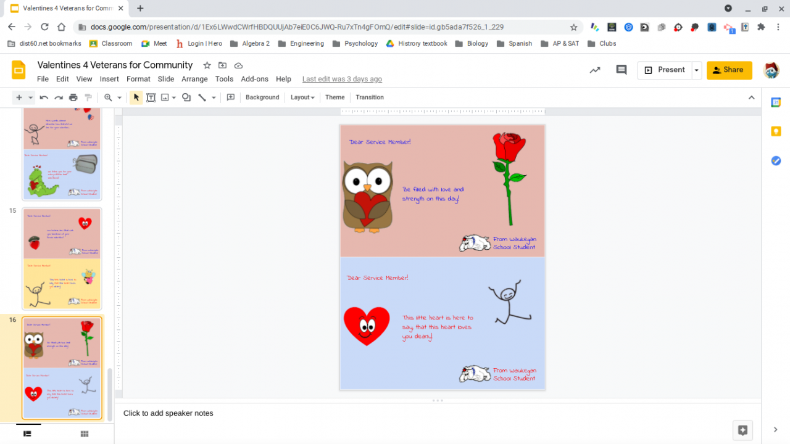The height and width of the screenshot is (444, 790).
Task: Hide the menus with collapse chevron
Action: point(751,97)
